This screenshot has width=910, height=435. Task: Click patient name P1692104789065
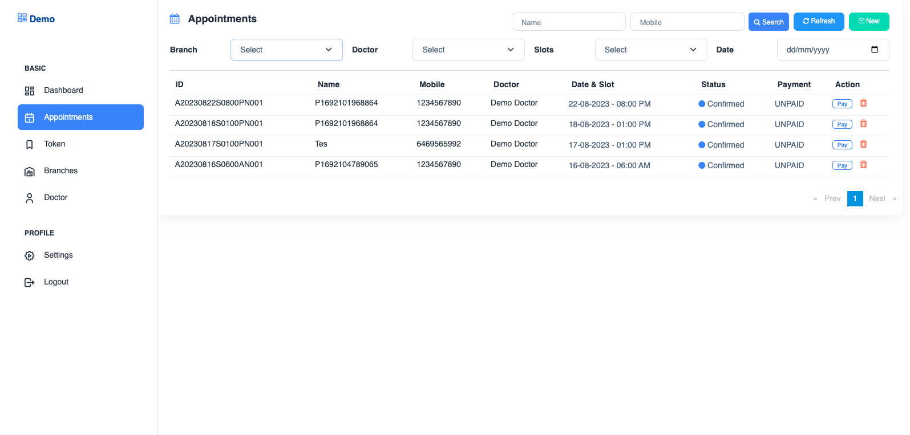point(346,164)
